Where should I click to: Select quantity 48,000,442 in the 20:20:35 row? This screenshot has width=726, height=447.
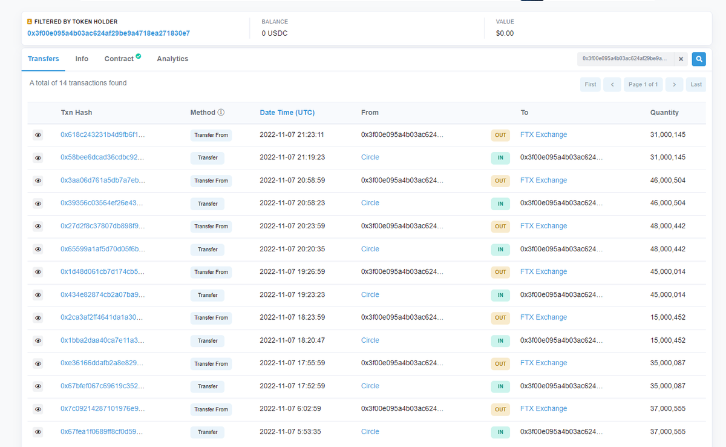click(668, 249)
